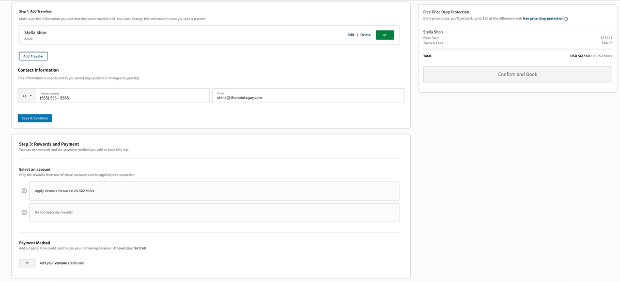Click the Step 3 Rewards and Payment heading

coord(49,144)
